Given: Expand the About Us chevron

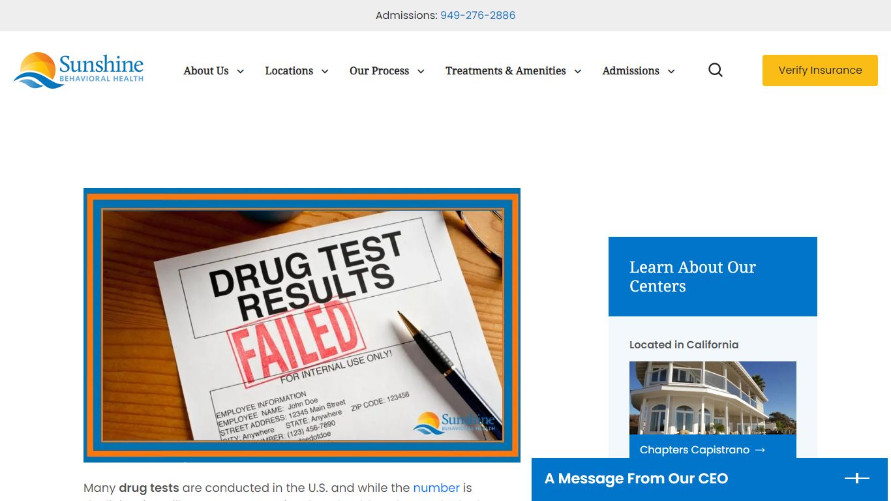Looking at the screenshot, I should pyautogui.click(x=240, y=71).
